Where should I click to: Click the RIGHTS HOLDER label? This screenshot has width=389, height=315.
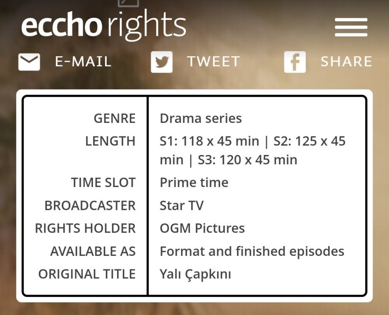coord(85,228)
